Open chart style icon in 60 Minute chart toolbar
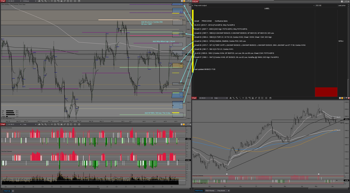This screenshot has width=350, height=193. (39, 1)
